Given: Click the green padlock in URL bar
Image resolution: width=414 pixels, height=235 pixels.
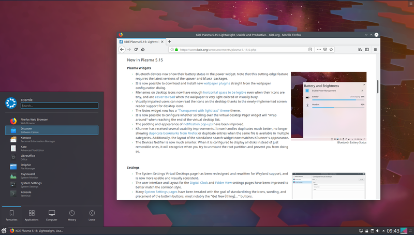Looking at the screenshot, I should pyautogui.click(x=176, y=49).
